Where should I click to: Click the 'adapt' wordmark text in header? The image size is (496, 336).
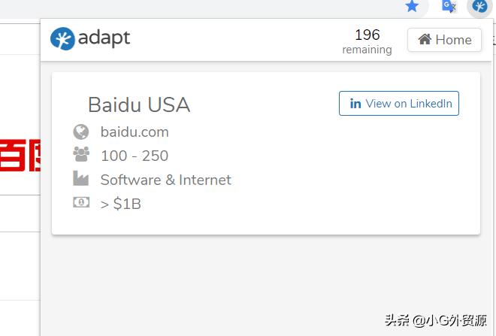coord(104,38)
